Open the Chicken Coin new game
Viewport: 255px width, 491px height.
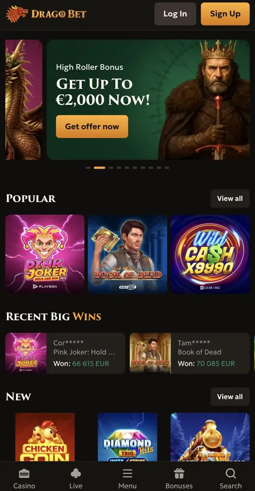click(45, 437)
